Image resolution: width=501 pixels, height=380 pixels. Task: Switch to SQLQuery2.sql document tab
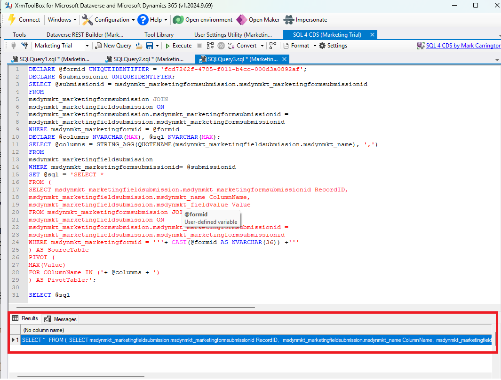click(145, 59)
